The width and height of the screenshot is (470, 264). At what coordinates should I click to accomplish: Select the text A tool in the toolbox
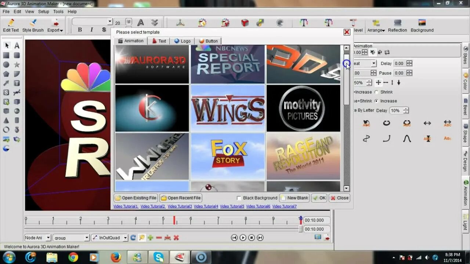tap(17, 46)
